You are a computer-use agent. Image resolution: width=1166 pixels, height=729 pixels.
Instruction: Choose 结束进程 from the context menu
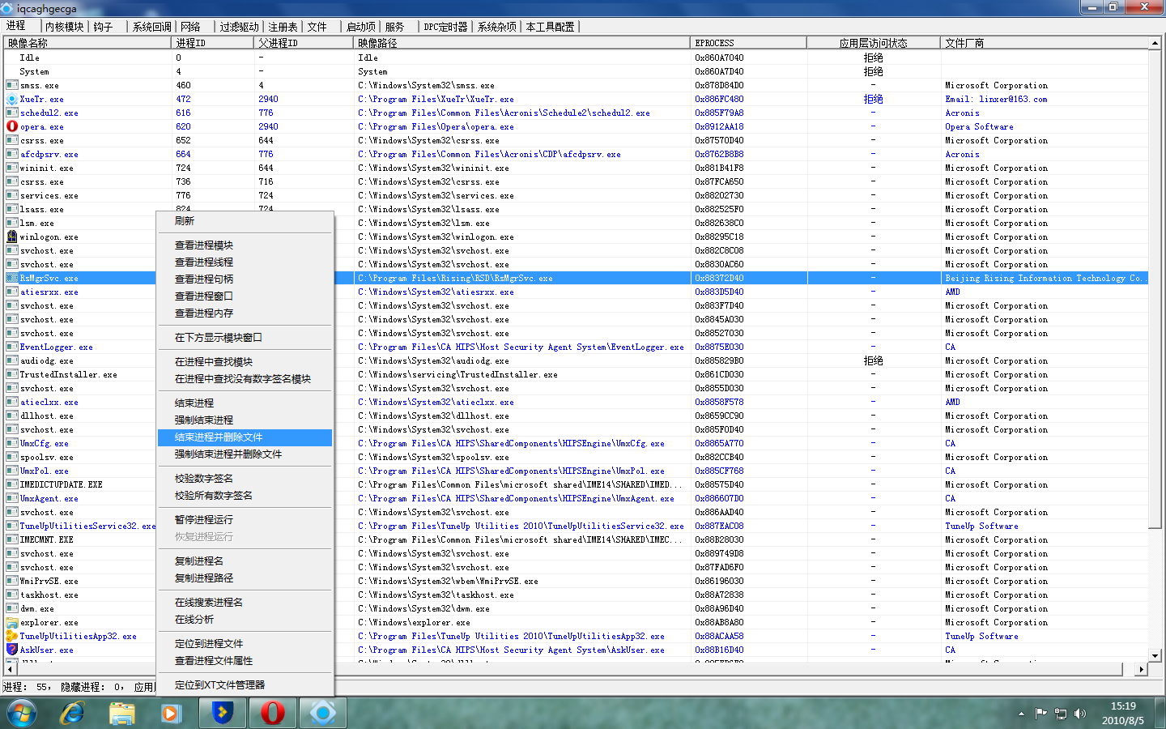[x=245, y=403]
